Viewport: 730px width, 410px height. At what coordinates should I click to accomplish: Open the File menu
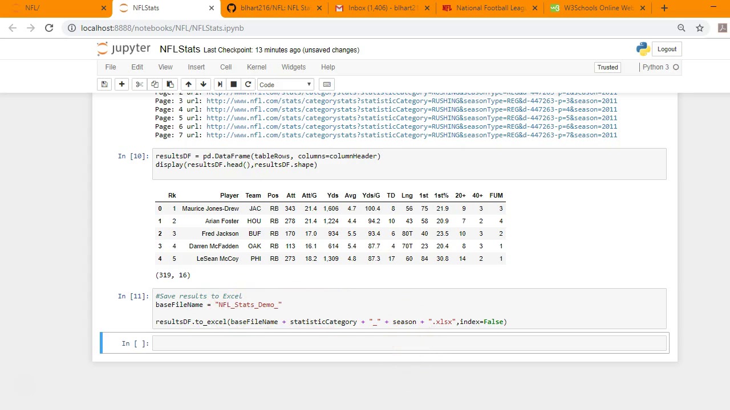point(111,67)
